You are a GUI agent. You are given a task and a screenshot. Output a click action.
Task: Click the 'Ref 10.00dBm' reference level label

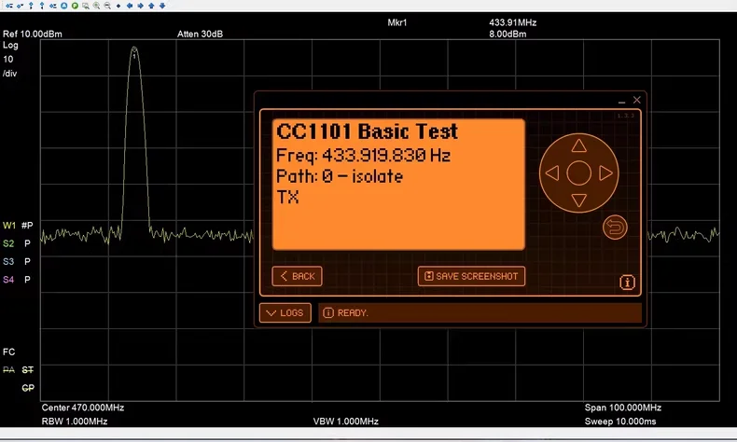coord(33,34)
